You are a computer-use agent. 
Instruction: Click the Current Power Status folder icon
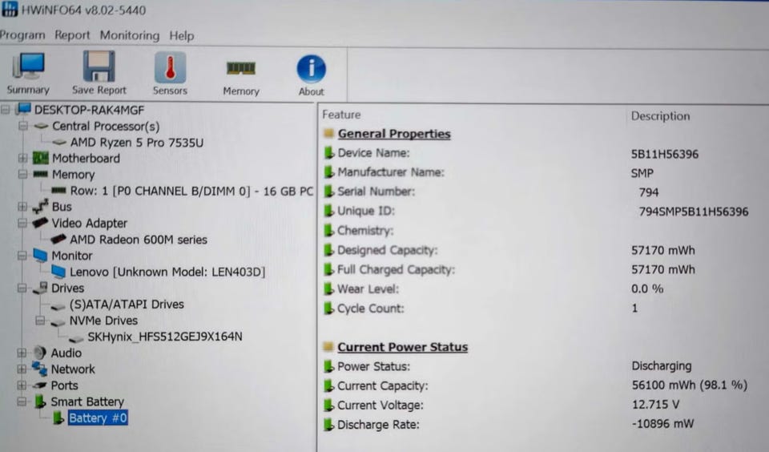[328, 346]
